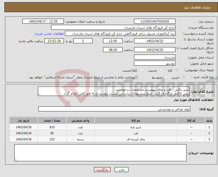Click the resize handle of the description textarea
Image resolution: width=218 pixels, height=177 pixels.
(40, 94)
